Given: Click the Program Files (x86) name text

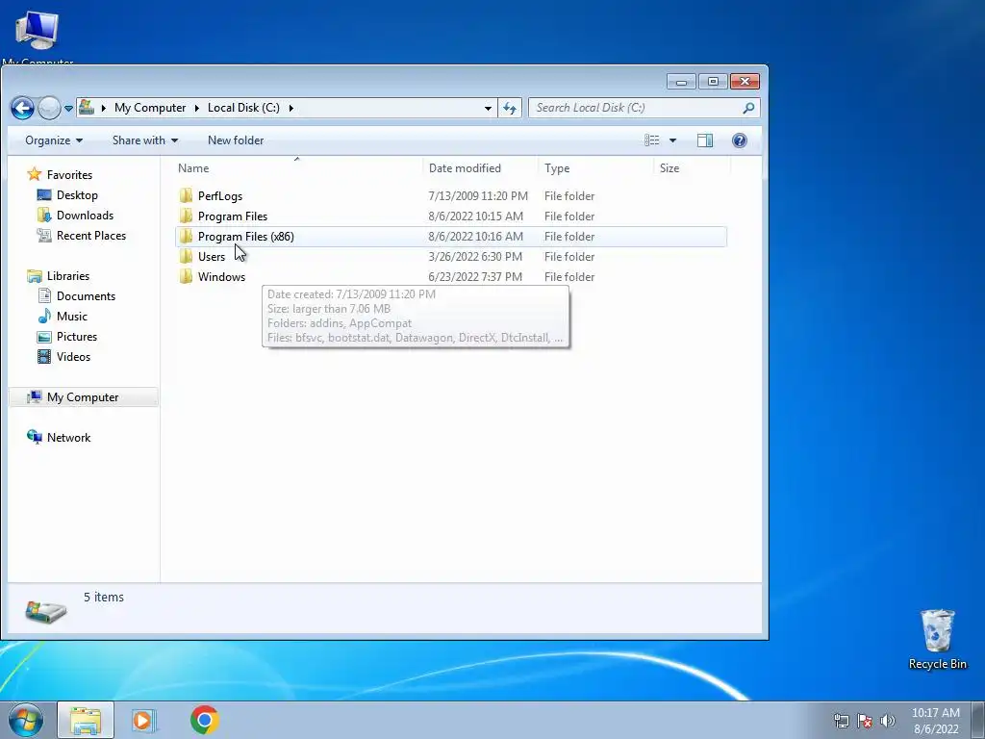Looking at the screenshot, I should 245,237.
